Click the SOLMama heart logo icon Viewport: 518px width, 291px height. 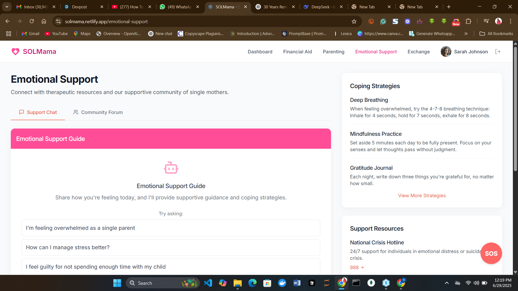[x=15, y=51]
